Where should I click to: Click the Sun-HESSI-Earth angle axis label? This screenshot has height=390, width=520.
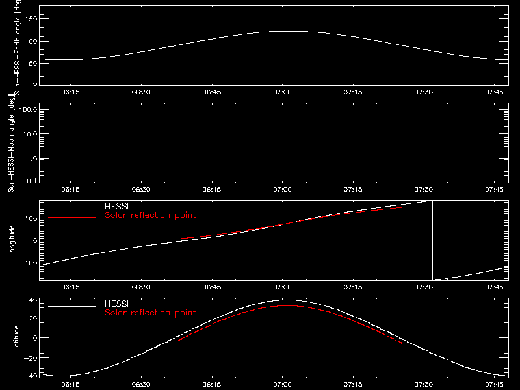point(18,47)
